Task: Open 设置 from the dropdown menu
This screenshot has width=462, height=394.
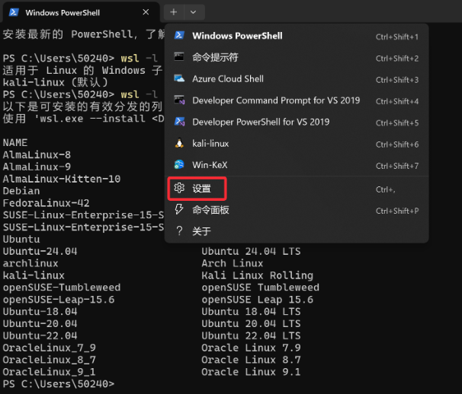Action: [297, 189]
